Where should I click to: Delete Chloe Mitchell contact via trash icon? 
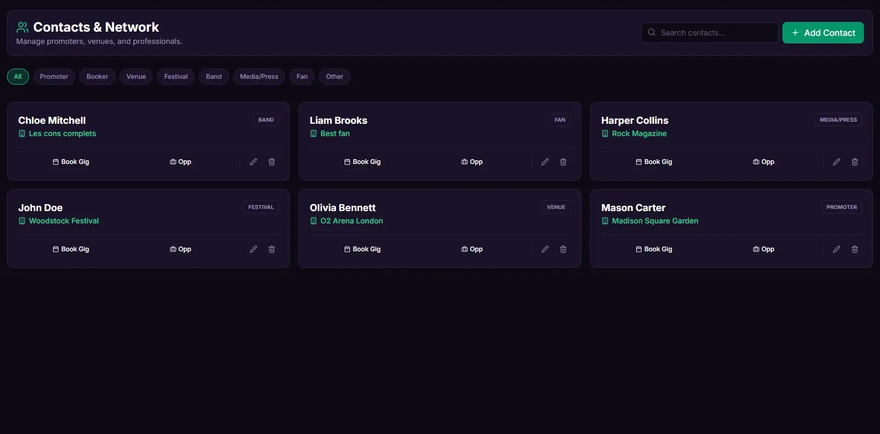pyautogui.click(x=272, y=162)
